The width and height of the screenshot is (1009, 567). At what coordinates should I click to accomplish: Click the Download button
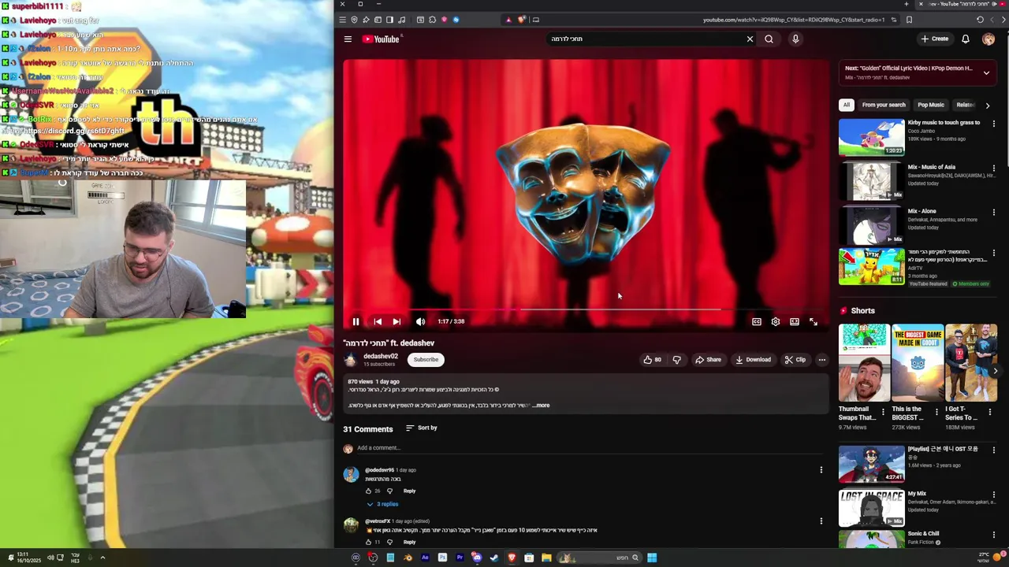[x=753, y=360]
